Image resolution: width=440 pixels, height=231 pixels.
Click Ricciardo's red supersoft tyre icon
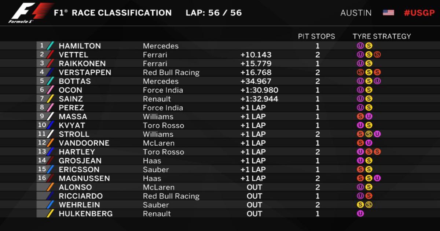coord(369,196)
